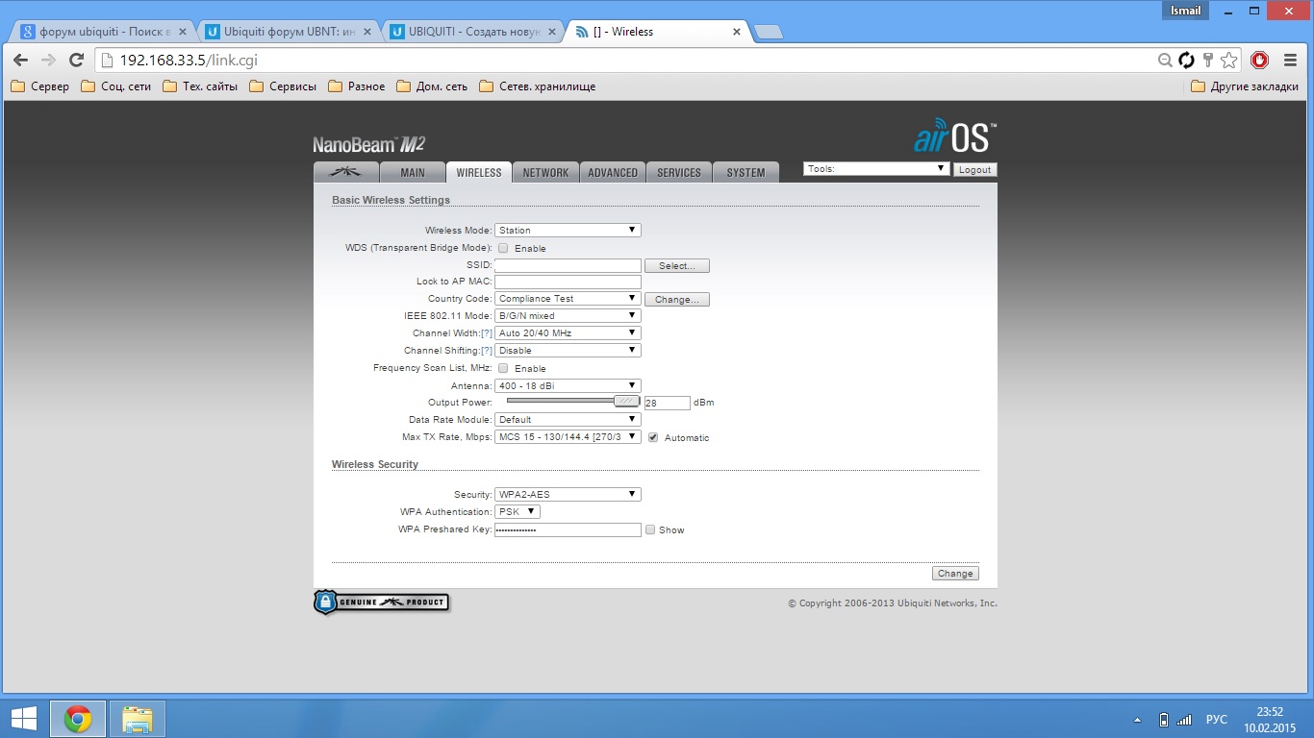Viewport: 1314px width, 738px height.
Task: Switch to the SYSTEM tab
Action: coord(745,173)
